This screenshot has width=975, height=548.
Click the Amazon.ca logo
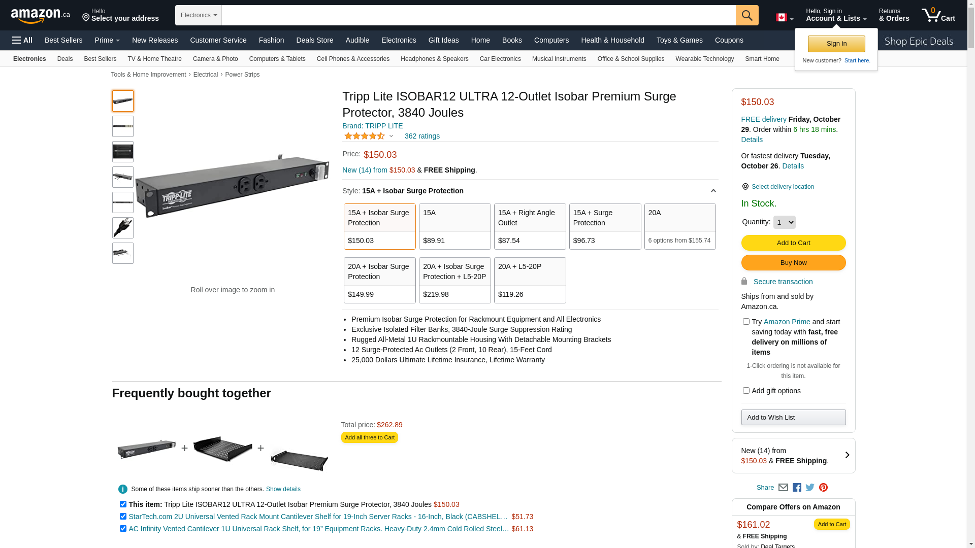[x=40, y=16]
